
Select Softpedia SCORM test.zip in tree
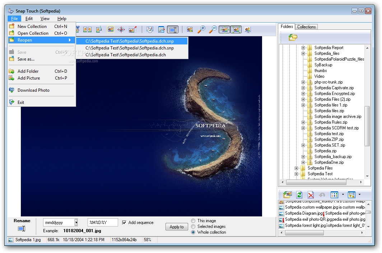click(x=336, y=128)
